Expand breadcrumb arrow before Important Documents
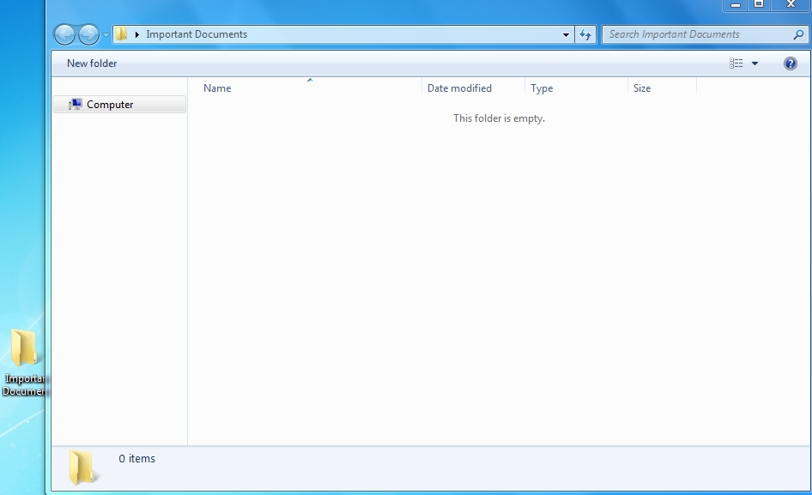The height and width of the screenshot is (495, 812). click(x=137, y=34)
